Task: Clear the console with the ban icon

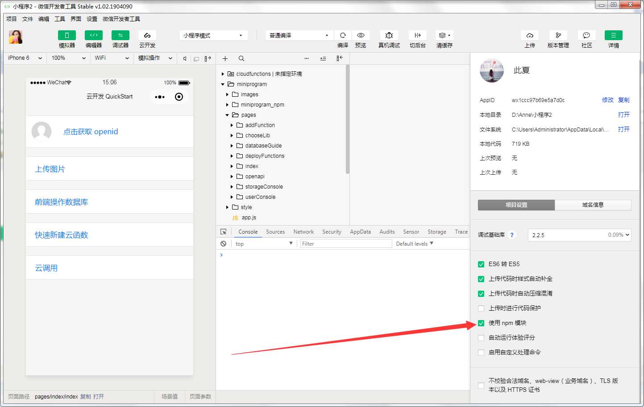Action: [224, 243]
